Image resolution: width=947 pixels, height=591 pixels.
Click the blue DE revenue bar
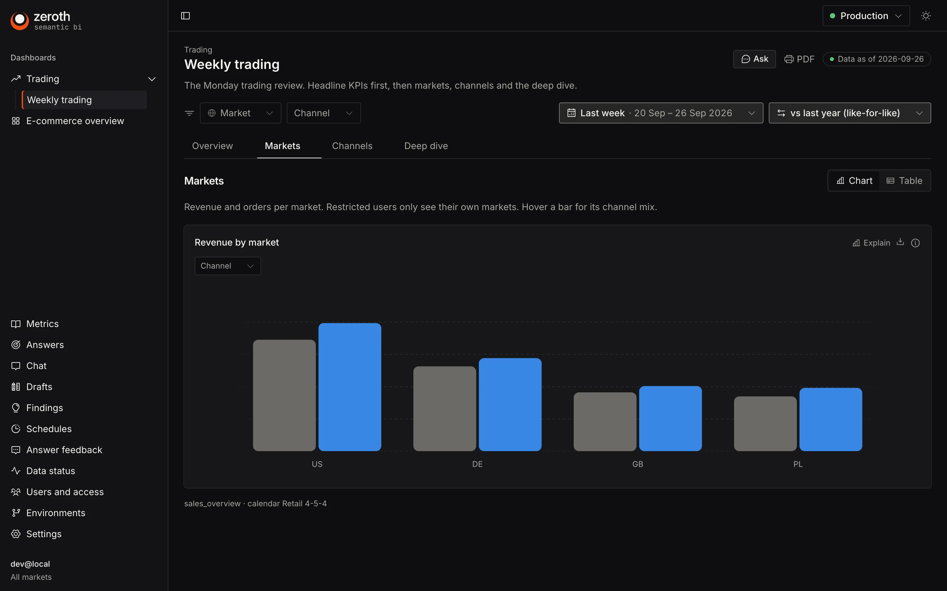pos(510,405)
